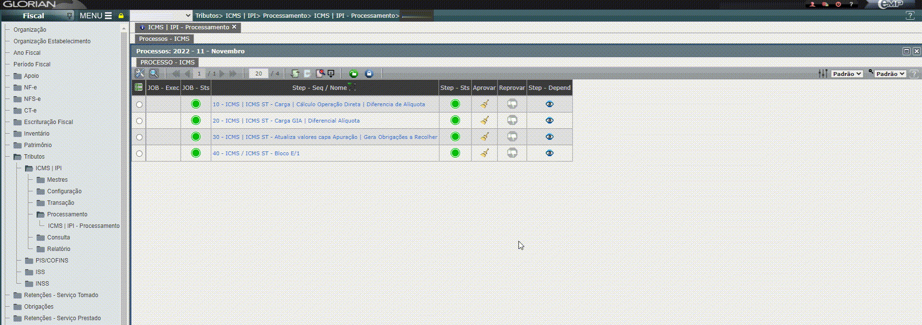Select the Processos - ICMS tab
Screen dimensions: 922x325
click(x=164, y=39)
